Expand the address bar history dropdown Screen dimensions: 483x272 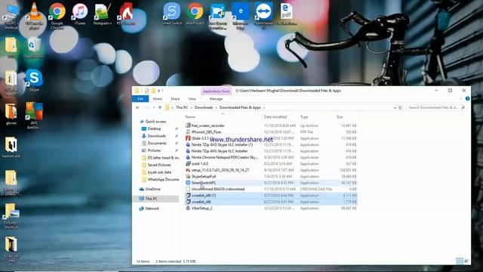pyautogui.click(x=395, y=107)
